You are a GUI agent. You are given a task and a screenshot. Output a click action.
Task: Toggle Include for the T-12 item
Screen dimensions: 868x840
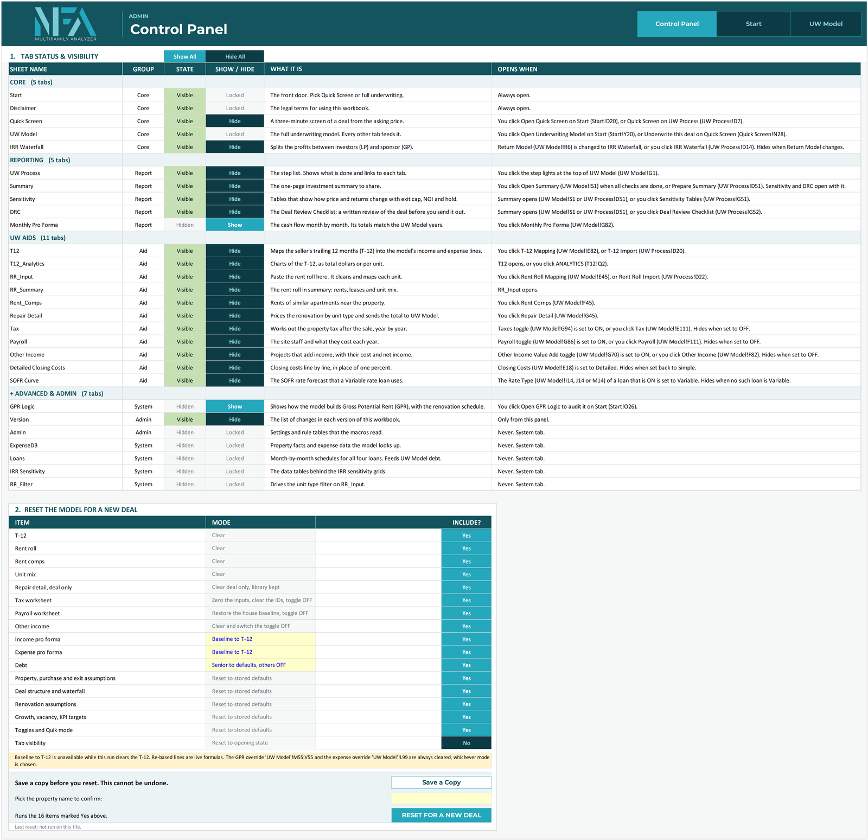(x=466, y=536)
